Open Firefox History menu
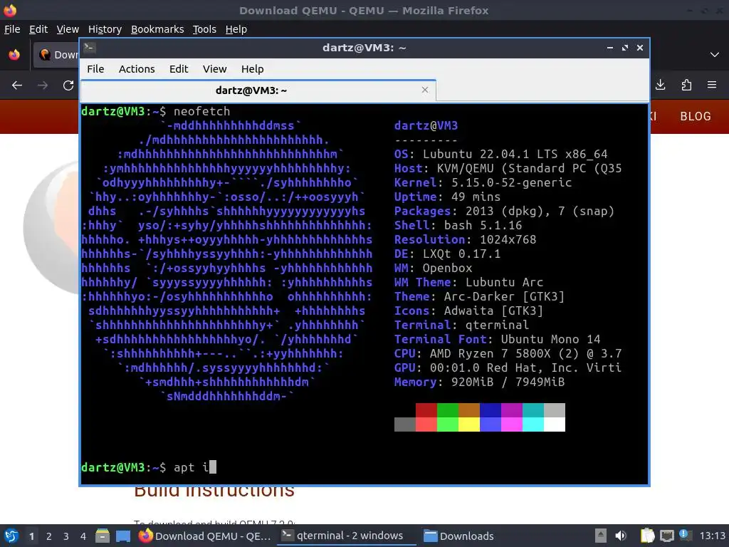 click(x=105, y=29)
